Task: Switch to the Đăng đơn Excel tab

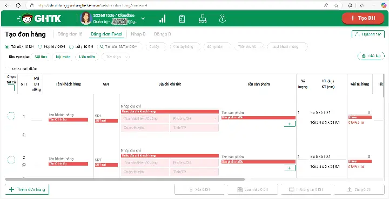Action: pos(106,34)
